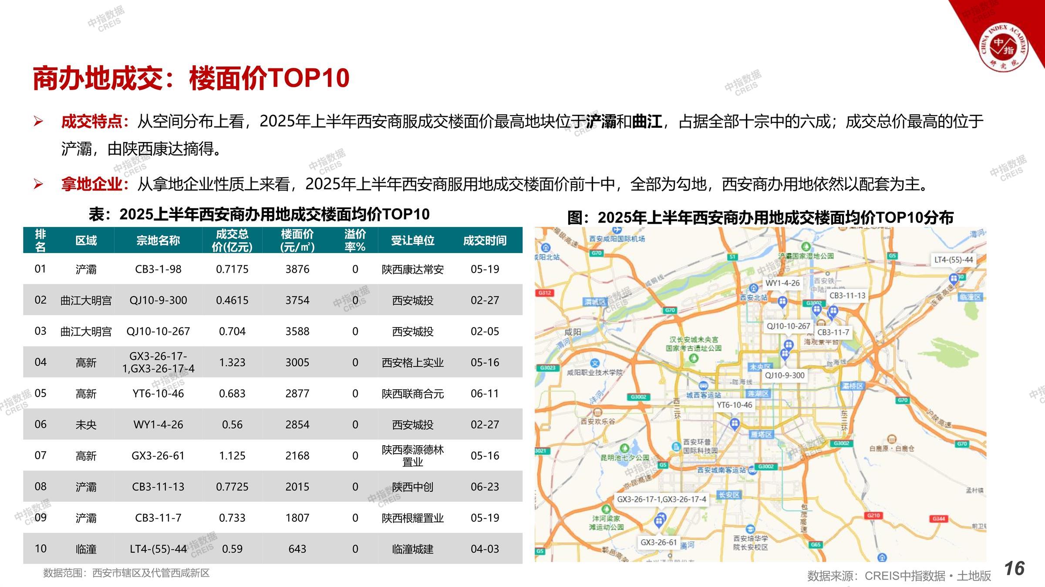Click the LT4-(55)-44 map pin marker
This screenshot has height=587, width=1045.
953,278
